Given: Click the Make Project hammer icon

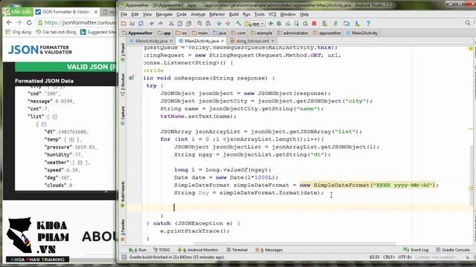Looking at the screenshot, I should (x=239, y=23).
